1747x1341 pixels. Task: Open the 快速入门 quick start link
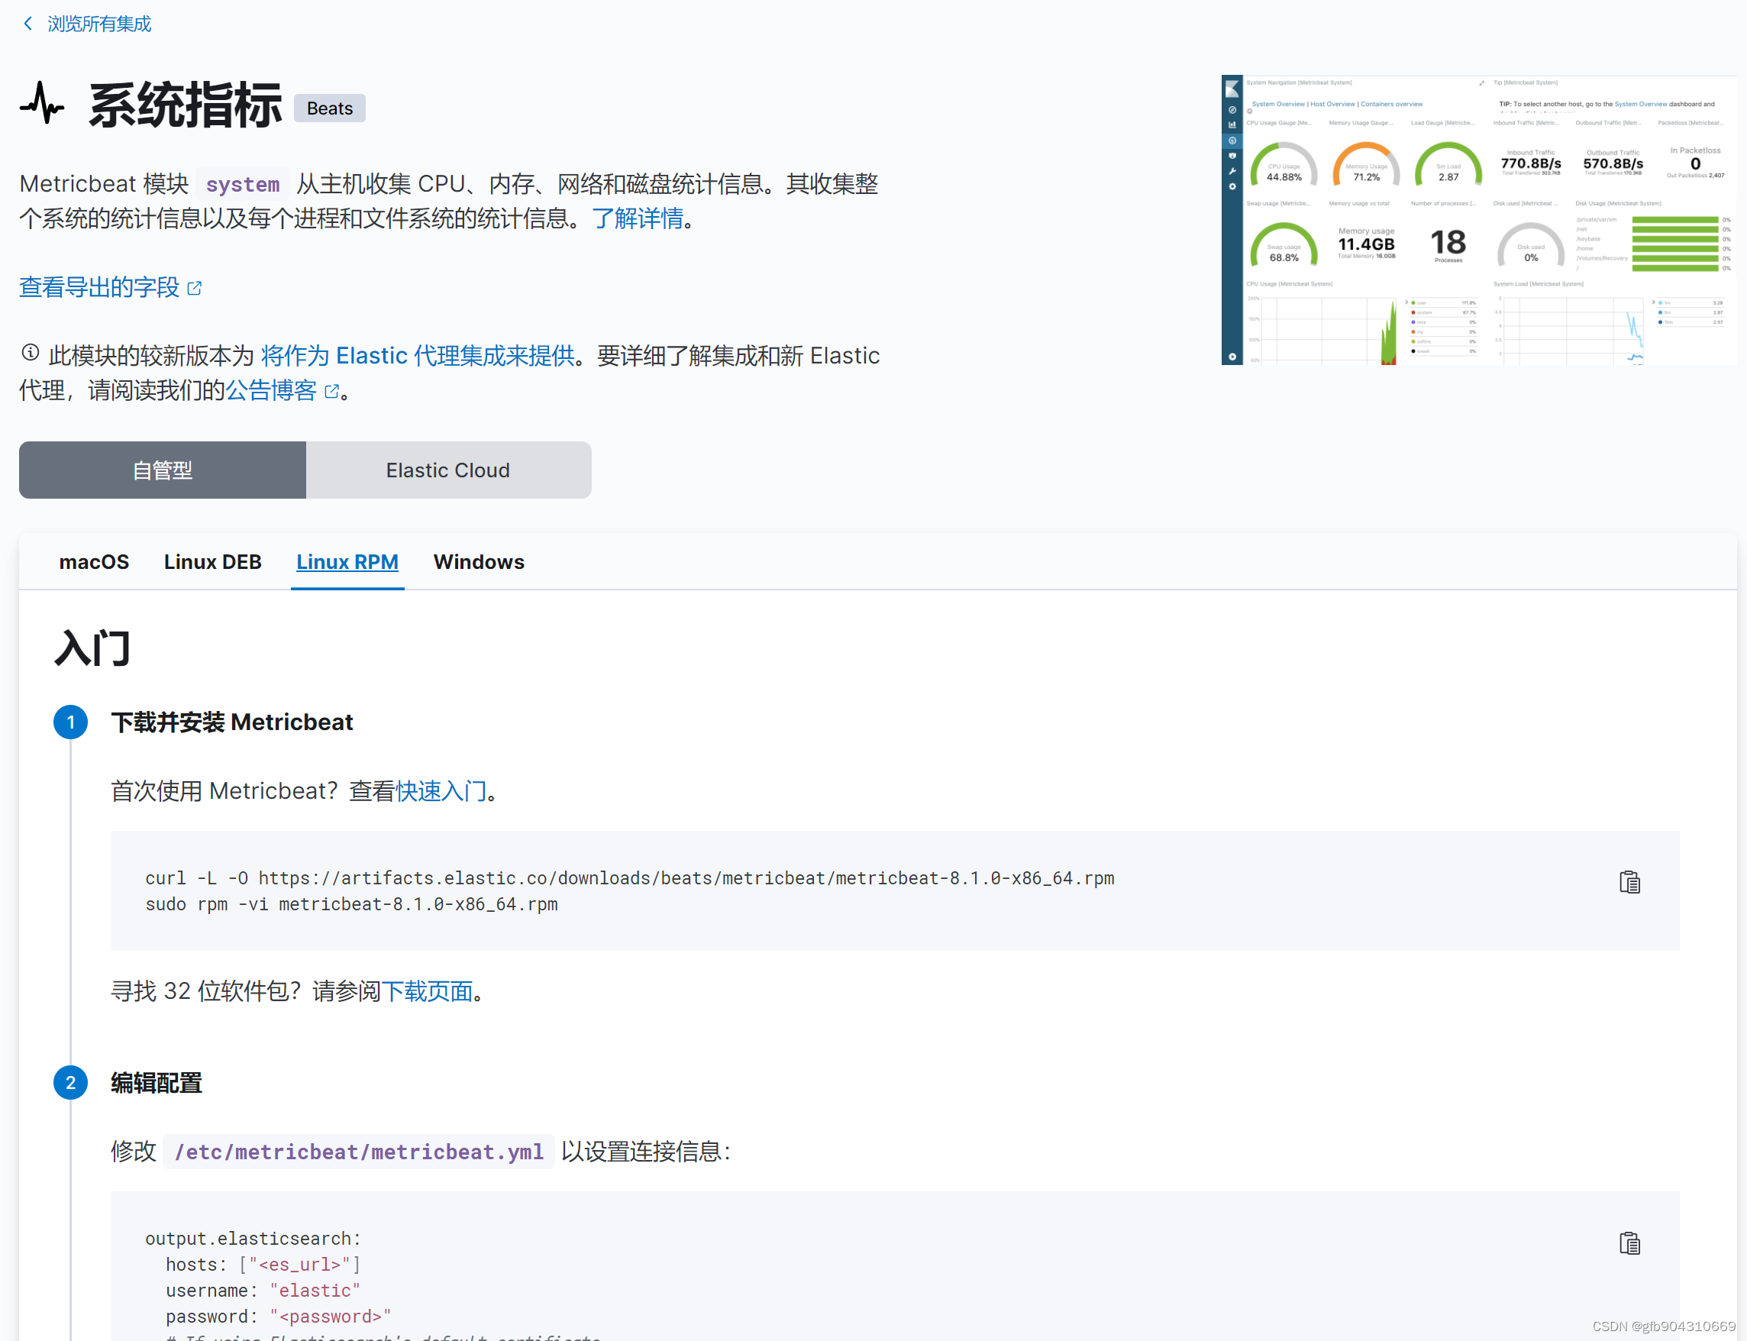click(441, 791)
